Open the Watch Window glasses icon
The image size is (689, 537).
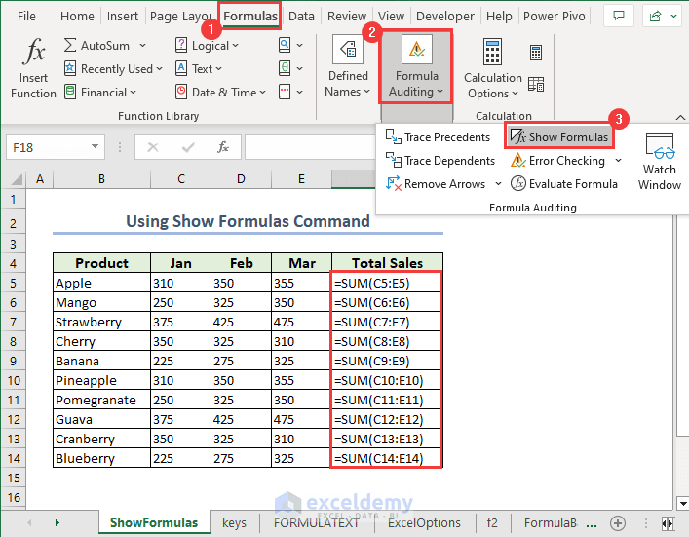coord(660,146)
